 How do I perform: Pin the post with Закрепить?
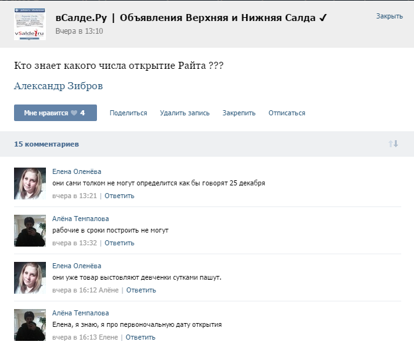pos(239,113)
